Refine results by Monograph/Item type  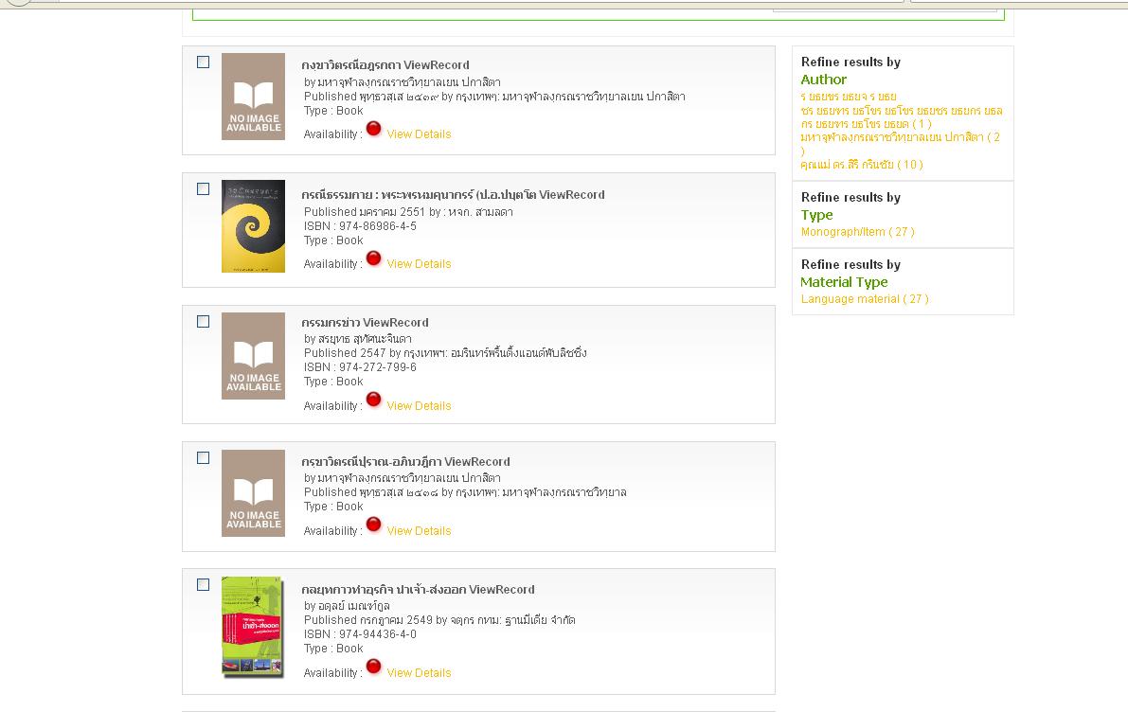[x=857, y=232]
